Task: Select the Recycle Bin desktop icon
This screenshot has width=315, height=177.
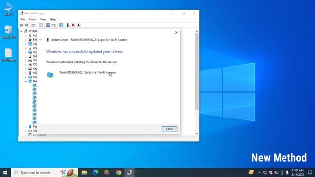Action: point(8,32)
